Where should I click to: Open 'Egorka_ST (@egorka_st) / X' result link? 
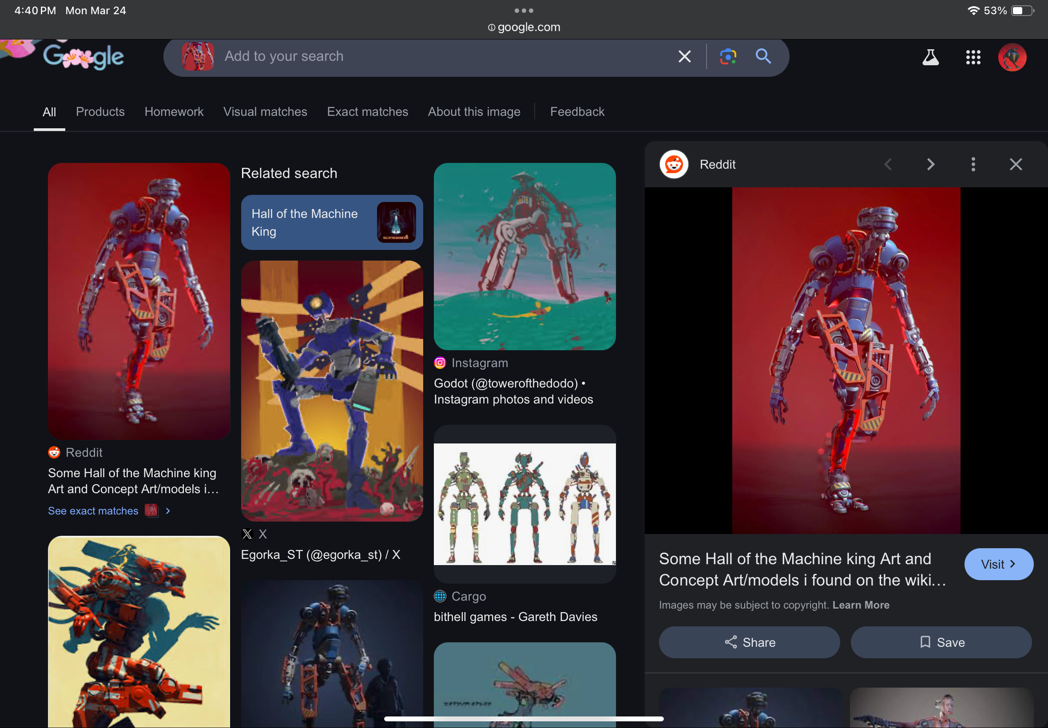tap(320, 555)
